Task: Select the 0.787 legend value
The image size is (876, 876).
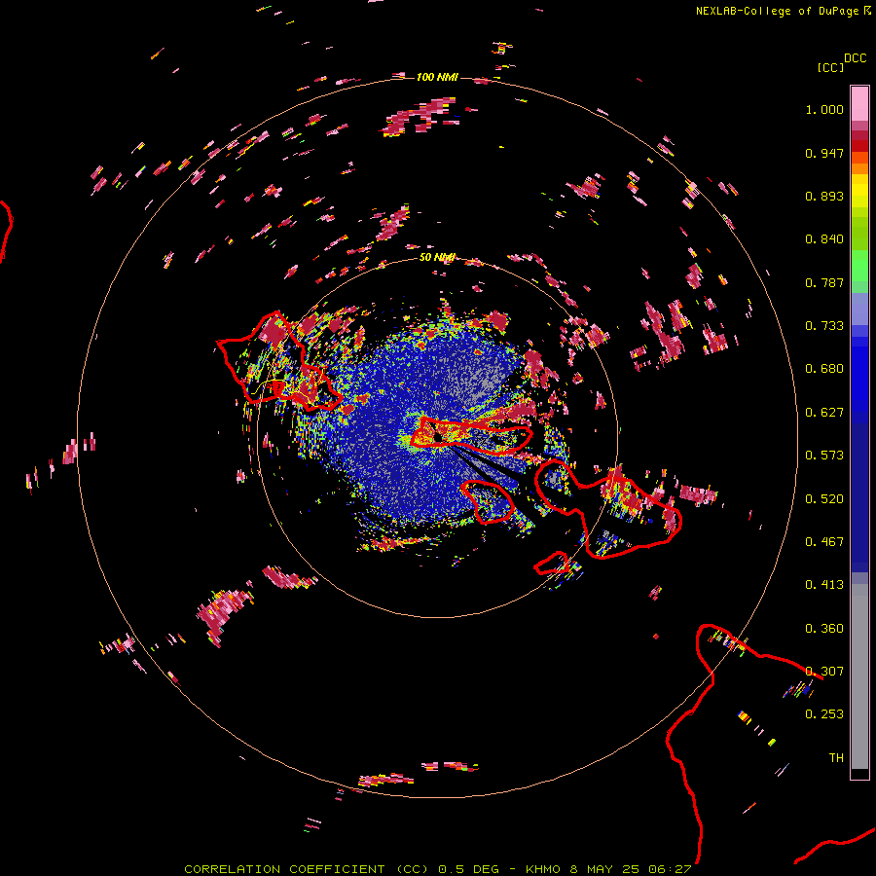Action: 824,282
